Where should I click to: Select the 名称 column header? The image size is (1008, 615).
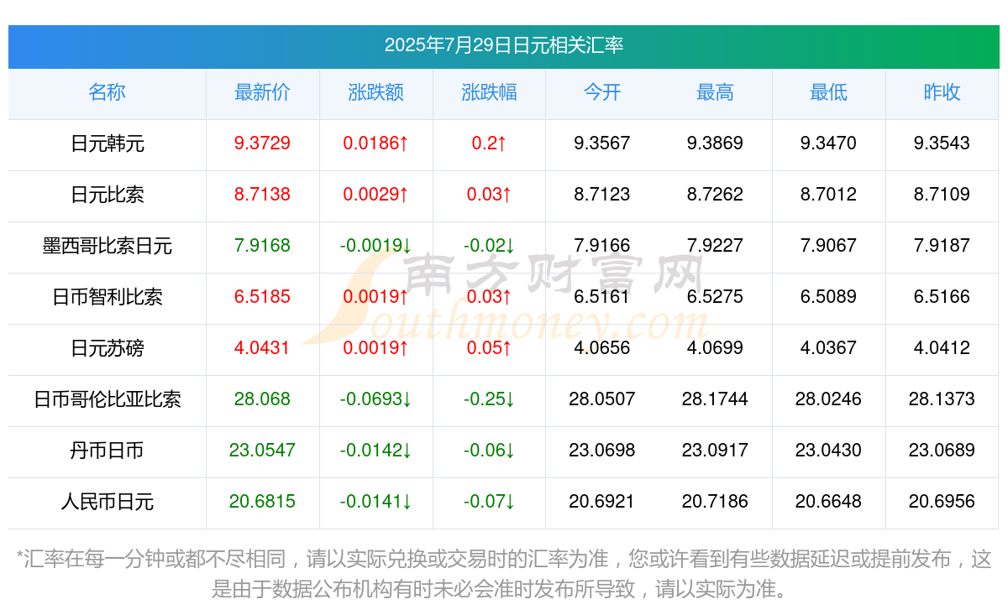(108, 92)
